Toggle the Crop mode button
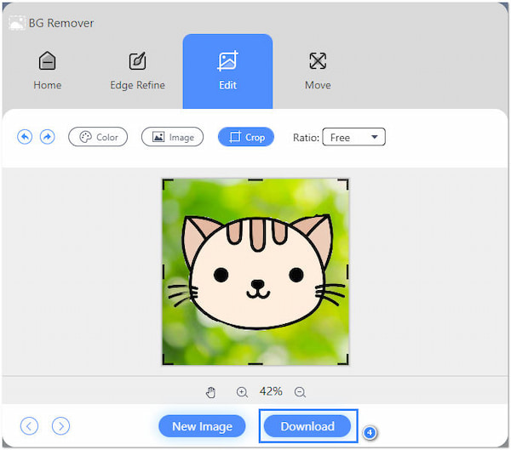The width and height of the screenshot is (511, 450). tap(246, 137)
